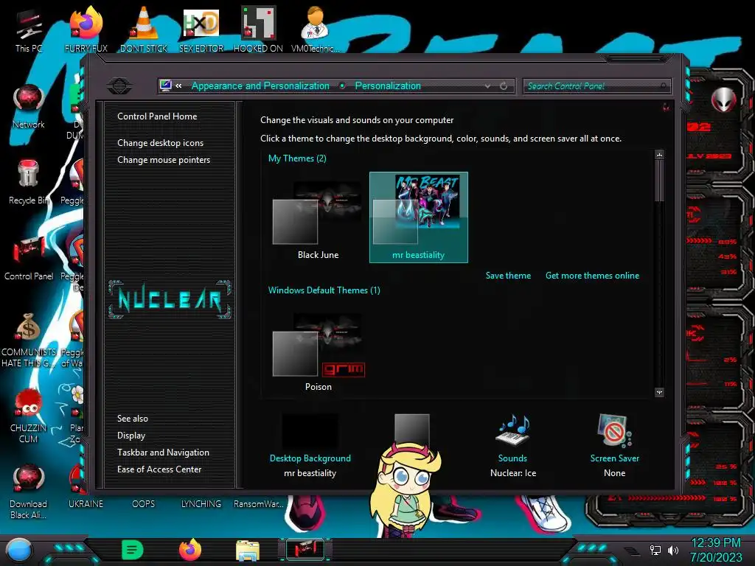Open the window Color swatch above Star
This screenshot has height=566, width=755.
tap(411, 427)
